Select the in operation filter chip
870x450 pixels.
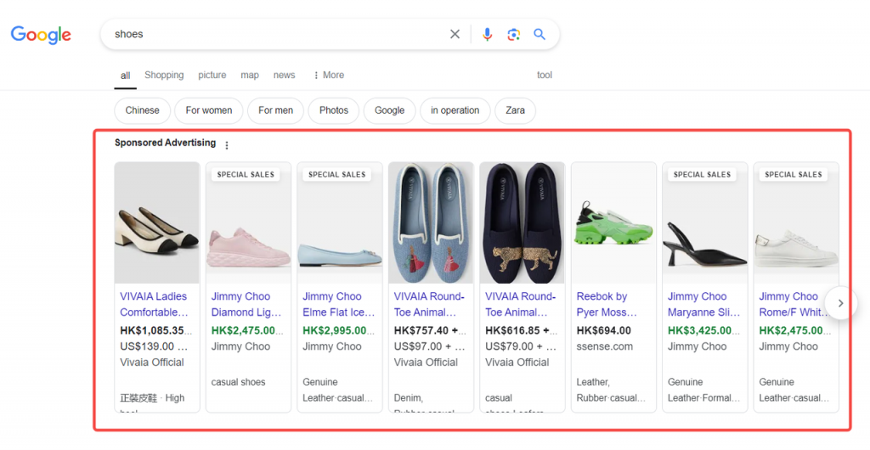pos(455,110)
